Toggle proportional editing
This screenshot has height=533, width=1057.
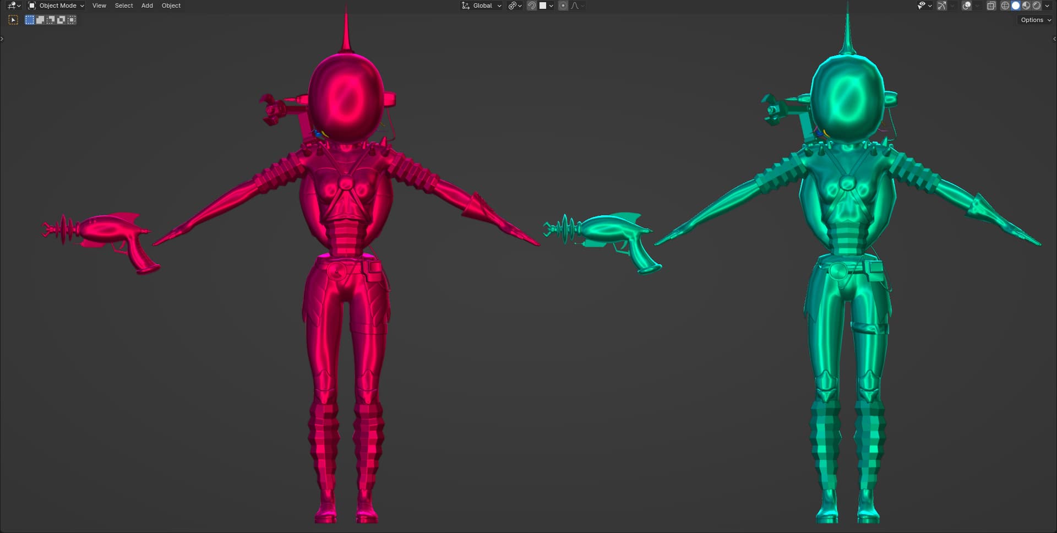pyautogui.click(x=563, y=6)
